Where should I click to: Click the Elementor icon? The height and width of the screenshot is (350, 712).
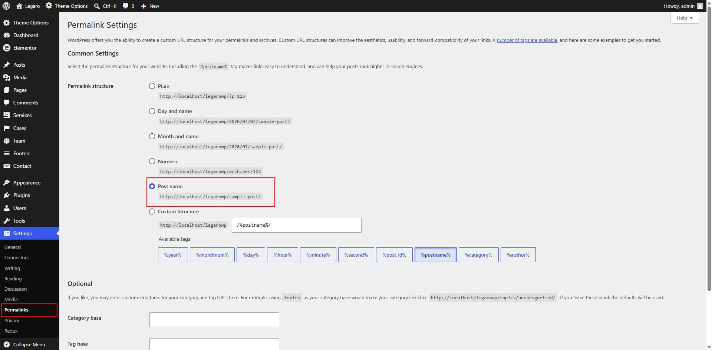[x=7, y=48]
